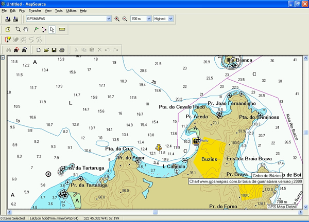Click the Zoom In magnifier icon
The image size is (309, 222).
pos(117,19)
